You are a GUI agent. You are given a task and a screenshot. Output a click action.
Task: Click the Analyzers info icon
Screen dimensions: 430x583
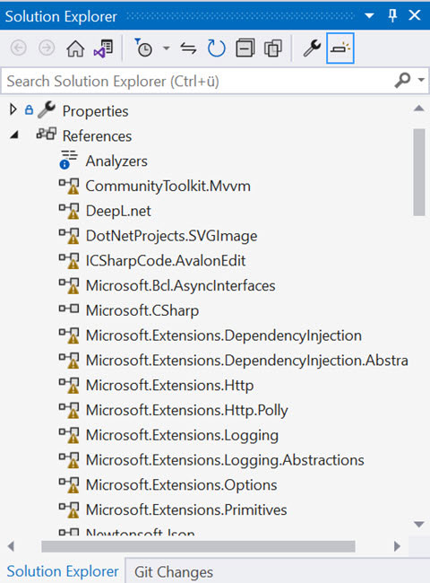[64, 164]
